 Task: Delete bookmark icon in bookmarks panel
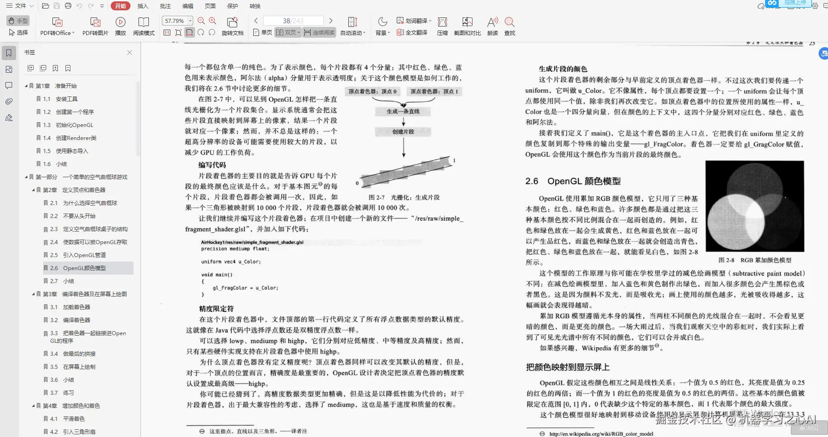coord(68,68)
